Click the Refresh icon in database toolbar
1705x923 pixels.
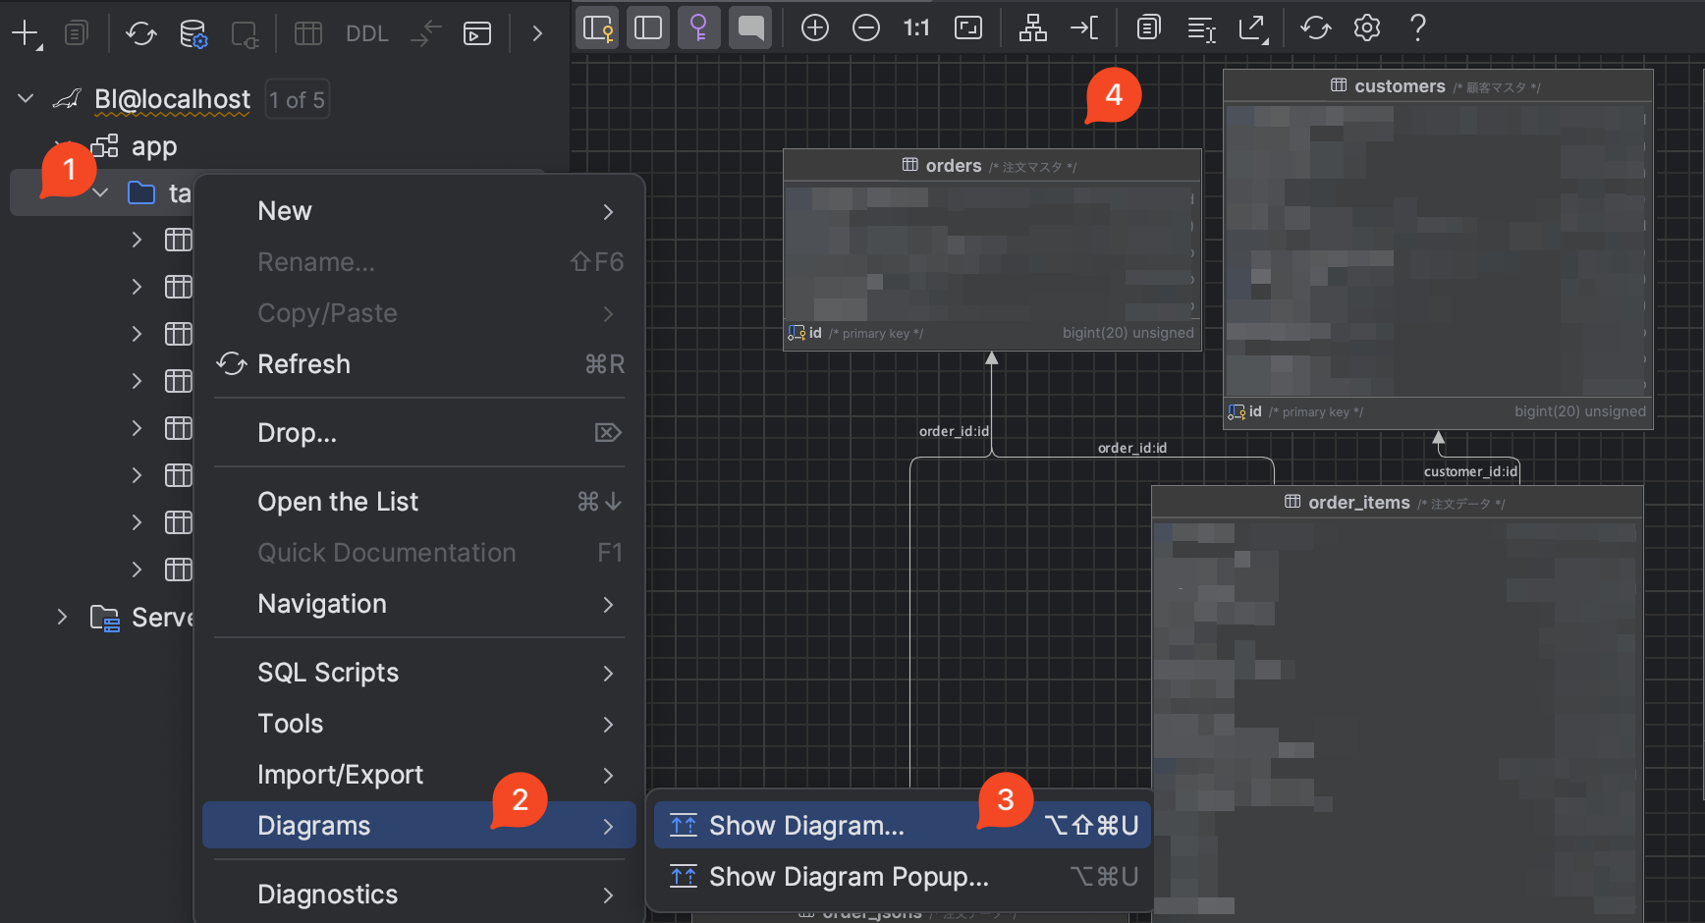pos(140,33)
